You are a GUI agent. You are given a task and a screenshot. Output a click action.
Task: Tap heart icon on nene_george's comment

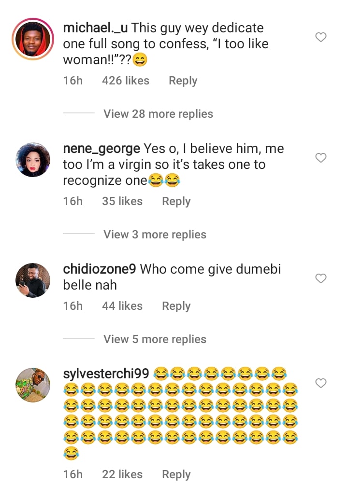click(x=321, y=158)
